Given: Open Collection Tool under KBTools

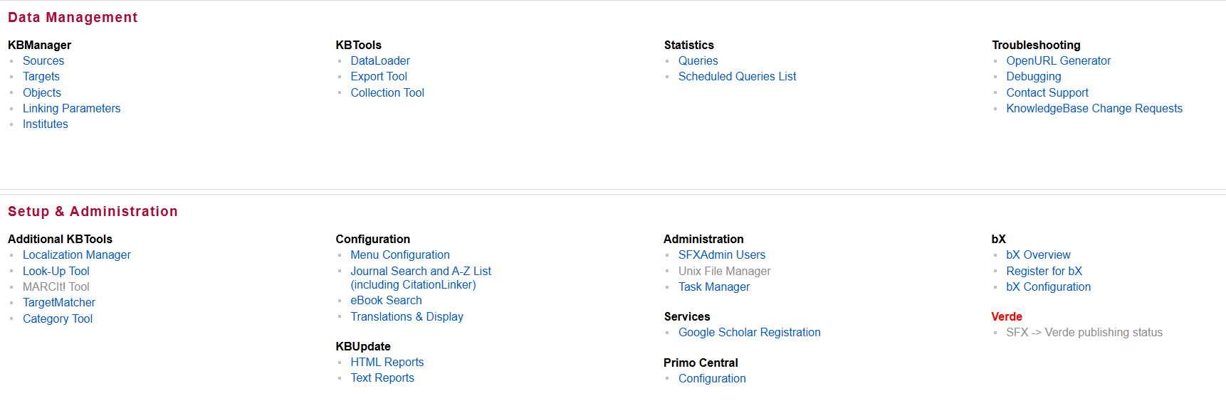Looking at the screenshot, I should pos(387,93).
